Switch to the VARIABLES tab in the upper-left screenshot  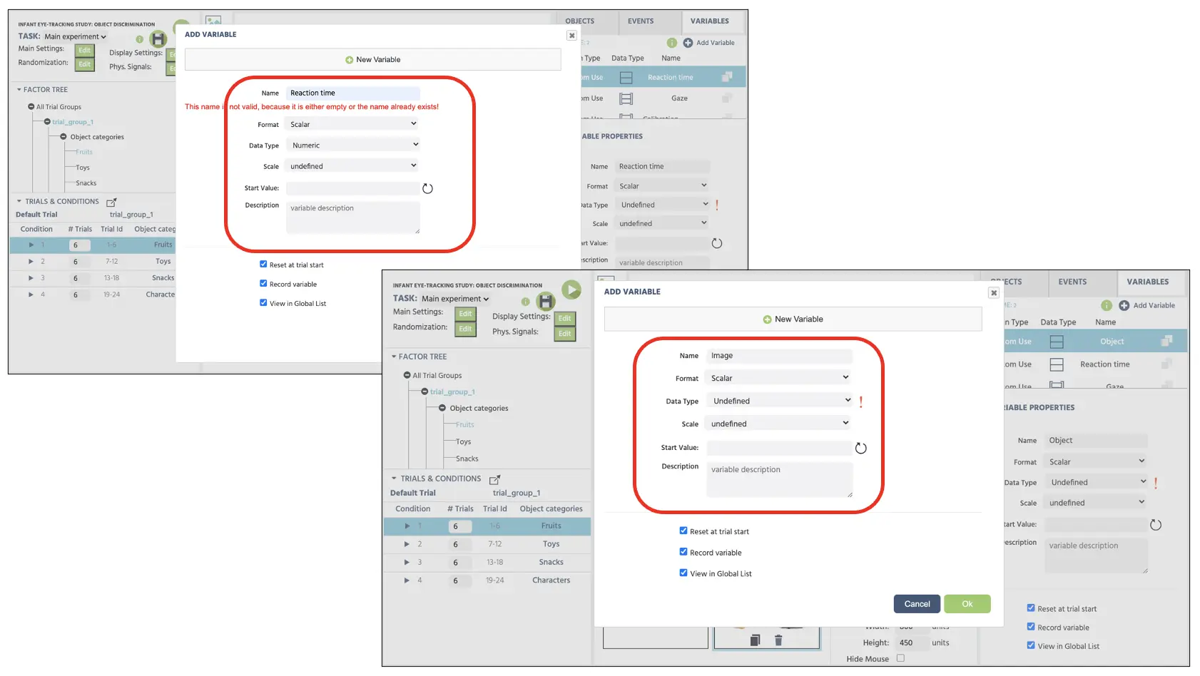click(x=710, y=21)
